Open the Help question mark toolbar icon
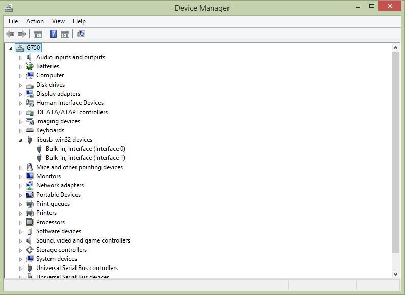The image size is (405, 295). [x=53, y=34]
